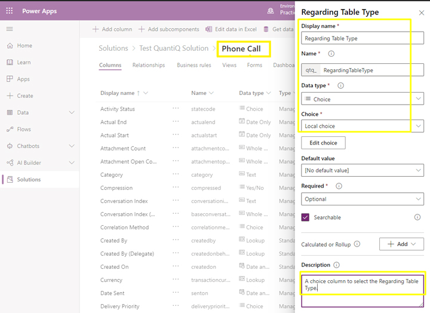Image resolution: width=430 pixels, height=313 pixels.
Task: Select the Delivery Priority column
Action: [119, 306]
